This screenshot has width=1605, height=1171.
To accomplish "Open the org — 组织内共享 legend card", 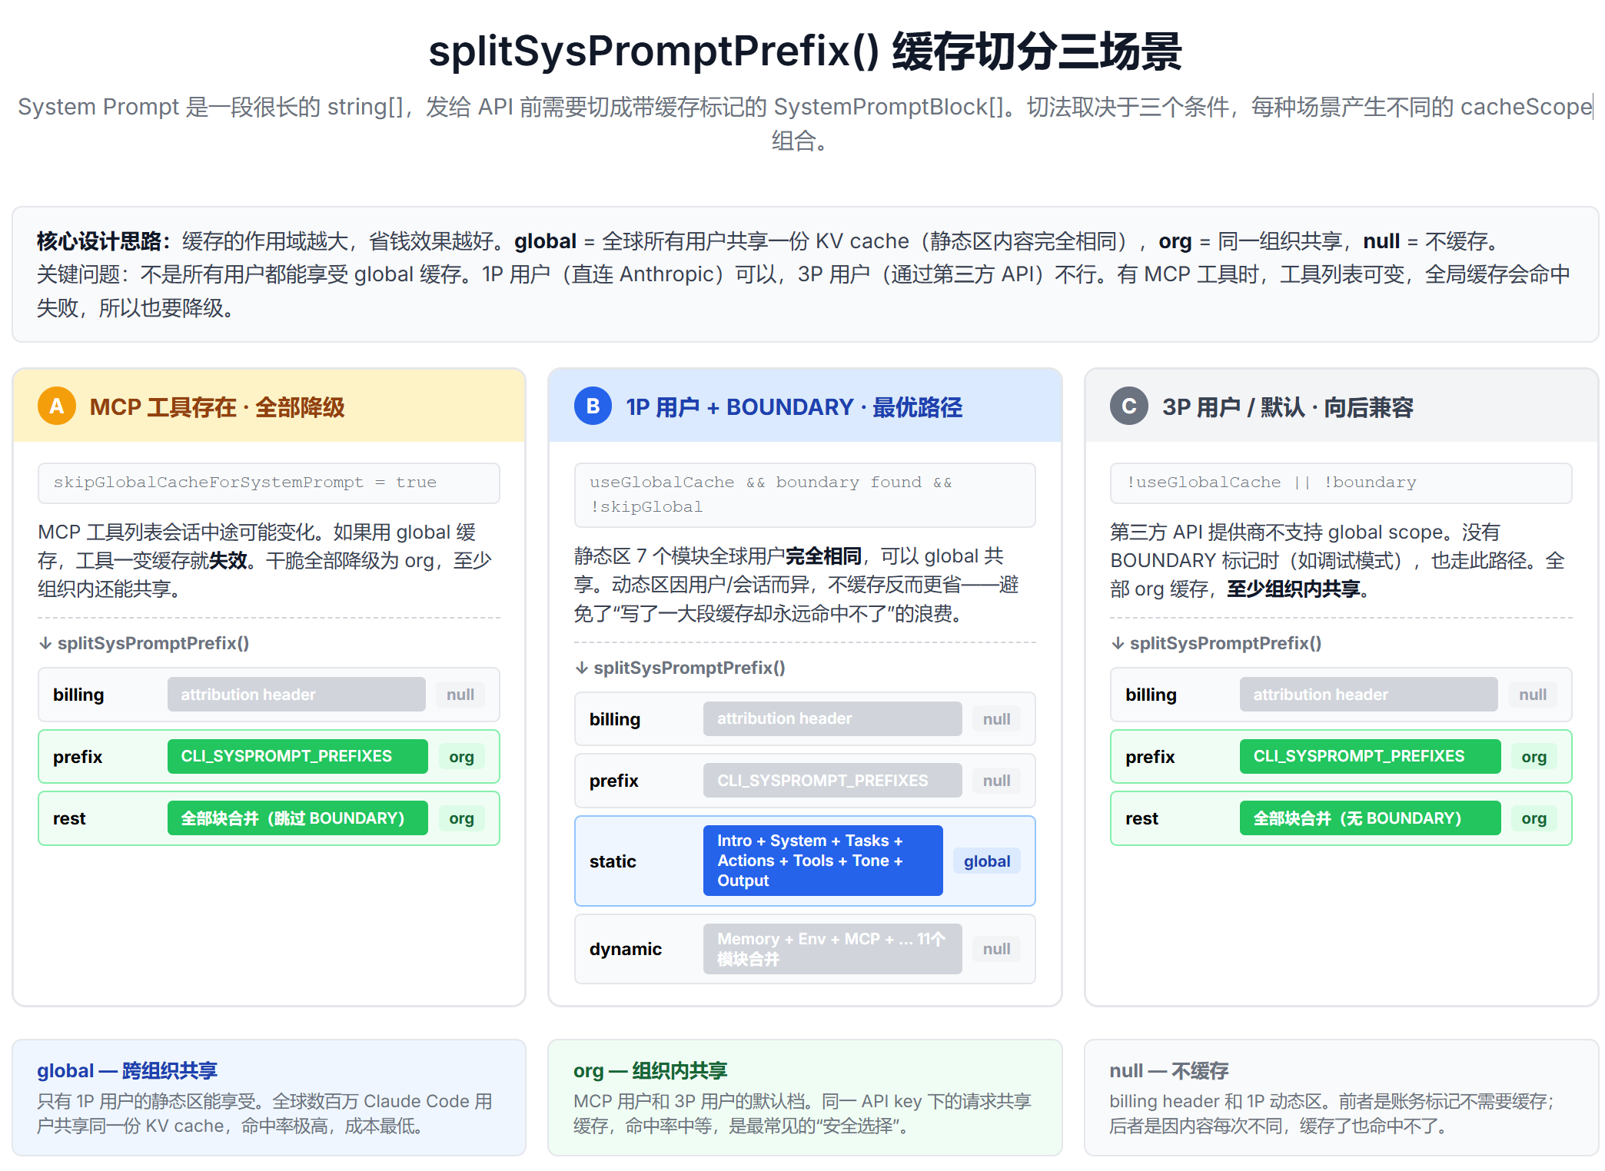I will click(805, 1097).
